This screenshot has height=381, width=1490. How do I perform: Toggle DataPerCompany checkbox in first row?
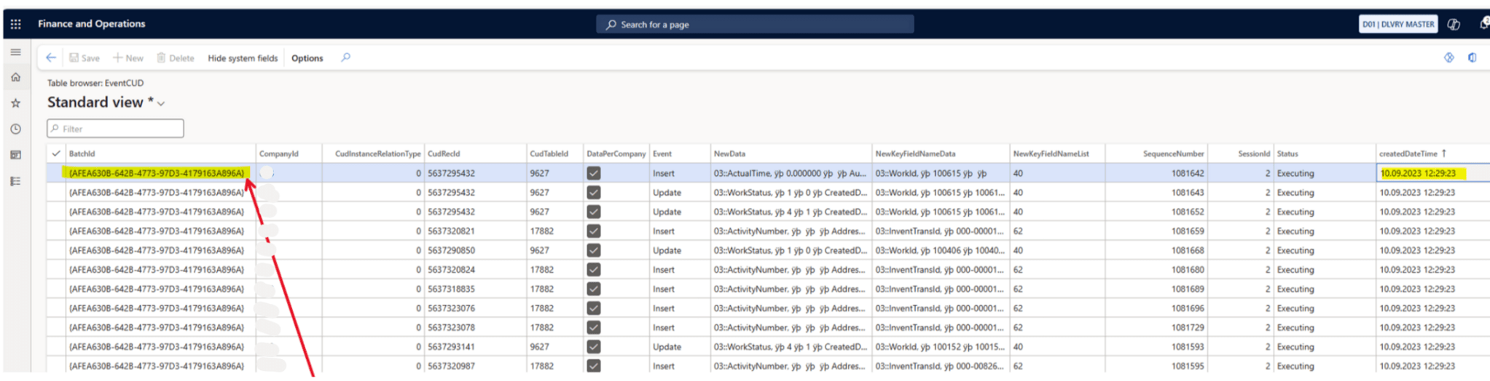point(594,173)
